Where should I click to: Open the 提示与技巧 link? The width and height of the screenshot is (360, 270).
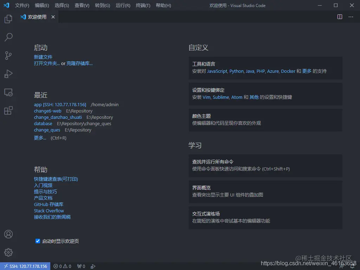[x=45, y=192]
